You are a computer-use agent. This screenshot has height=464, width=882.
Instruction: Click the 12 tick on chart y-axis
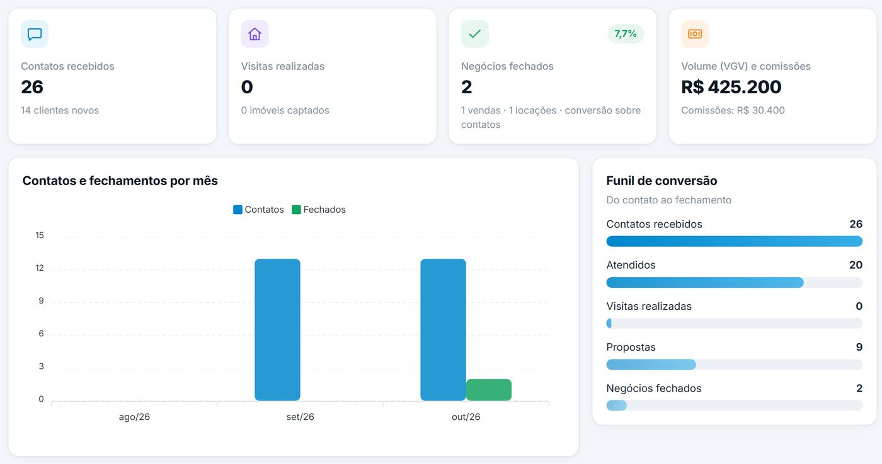click(40, 268)
